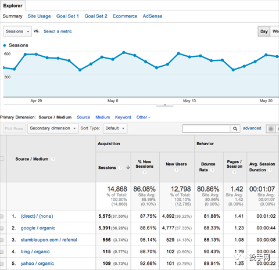Viewport: 279px width, 270px height.
Task: Open the advanced filter link
Action: tap(252, 128)
